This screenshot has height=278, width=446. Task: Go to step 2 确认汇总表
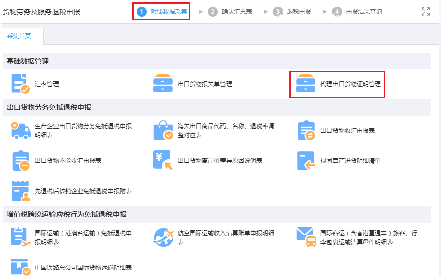click(231, 11)
